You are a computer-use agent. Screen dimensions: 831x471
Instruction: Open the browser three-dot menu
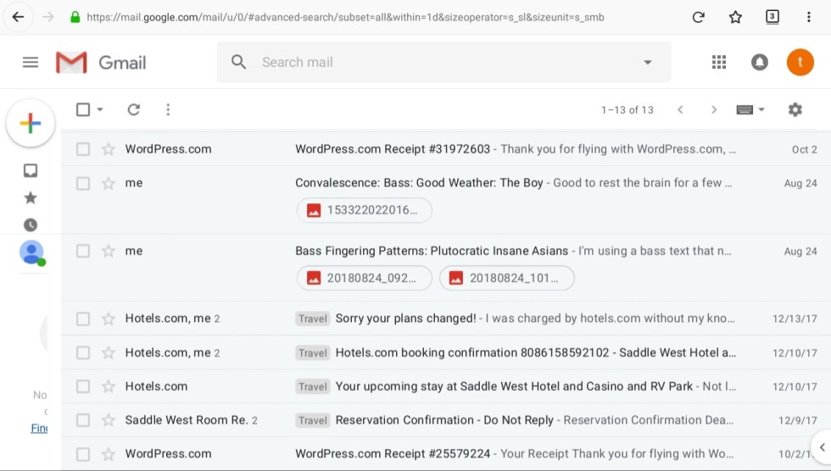[808, 17]
